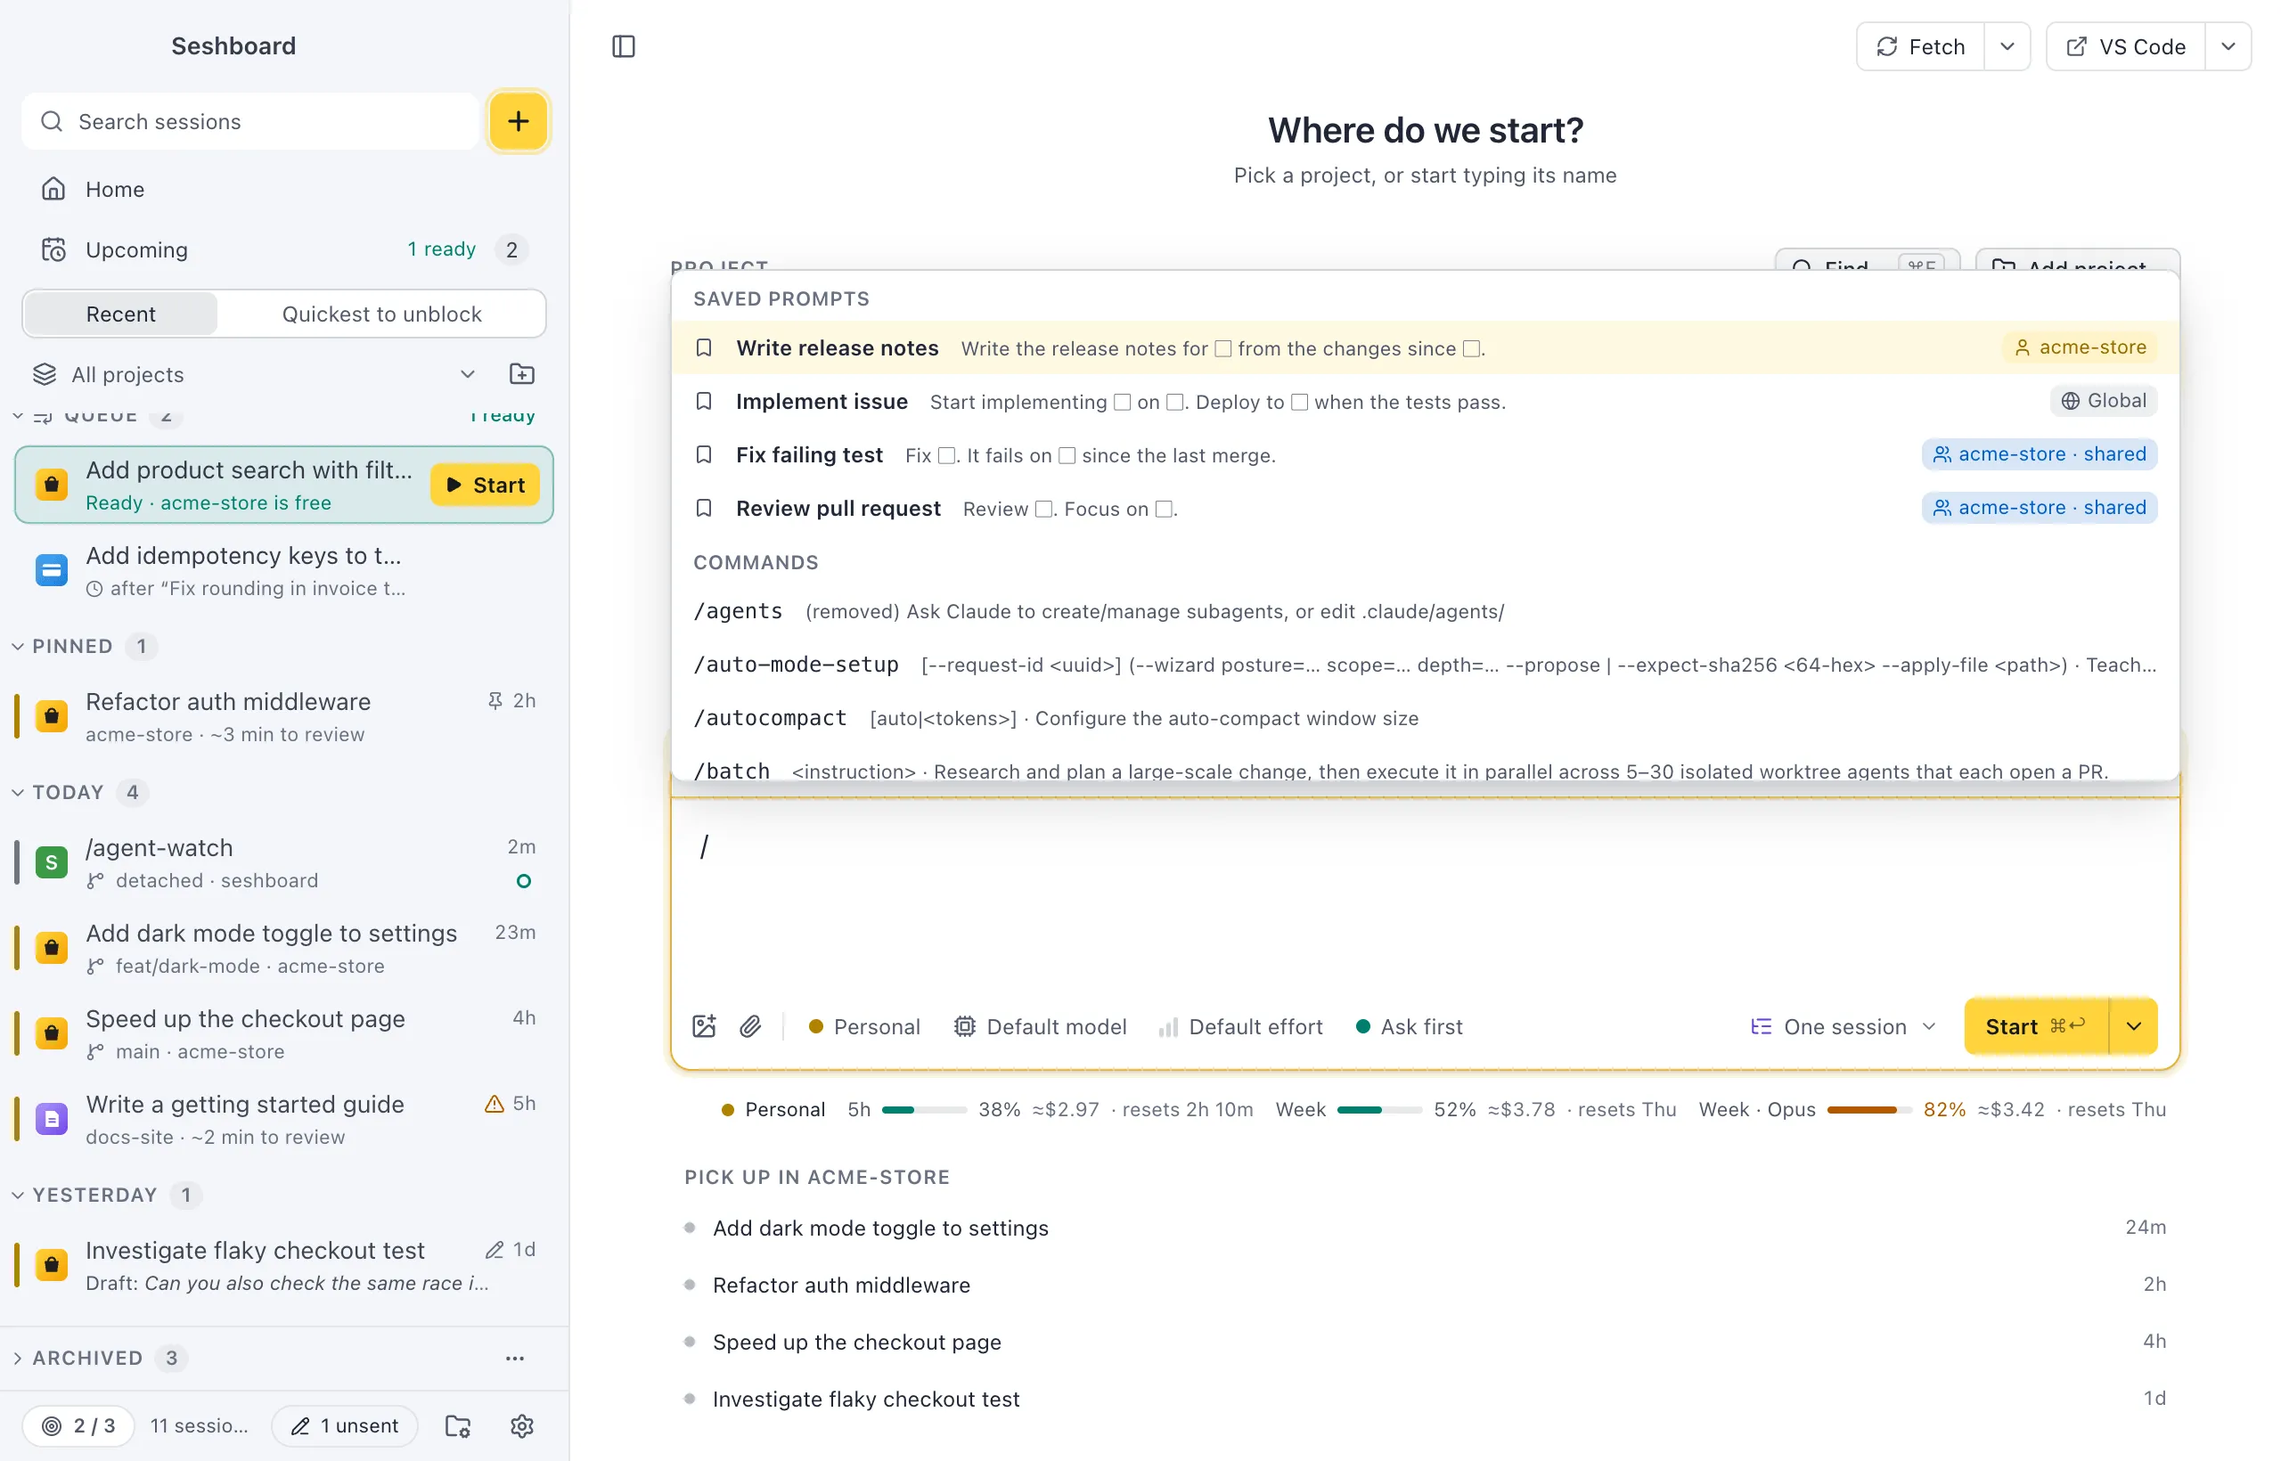Collapse the Pinned section

(18, 646)
